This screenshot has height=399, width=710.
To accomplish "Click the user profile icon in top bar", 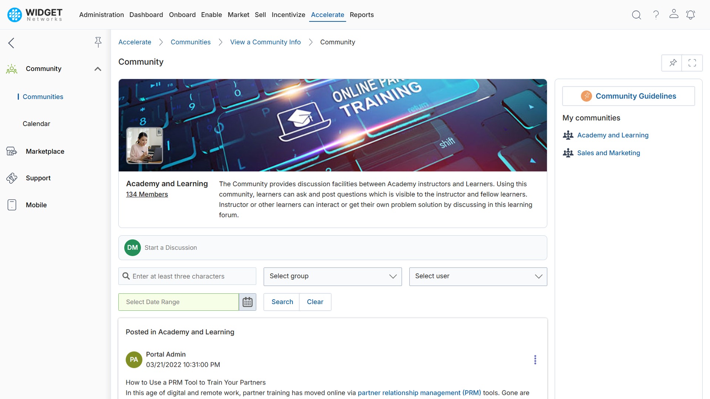I will 673,15.
